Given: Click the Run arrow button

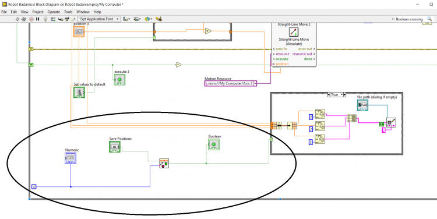Looking at the screenshot, I should coord(17,19).
